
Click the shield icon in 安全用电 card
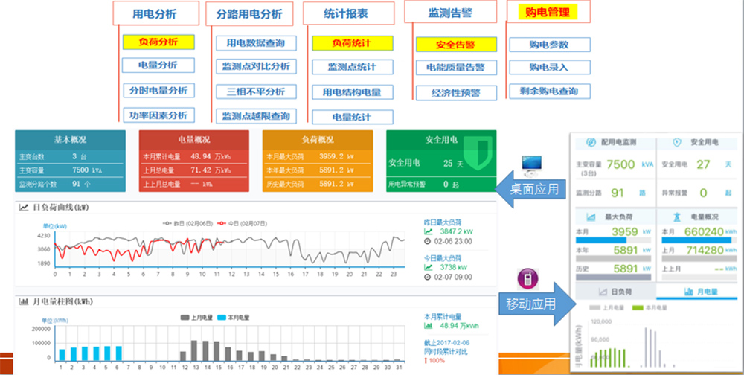pyautogui.click(x=479, y=153)
